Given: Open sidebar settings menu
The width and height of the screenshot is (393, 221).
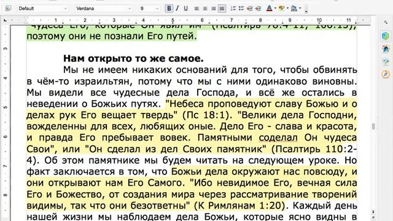Looking at the screenshot, I should pyautogui.click(x=386, y=23).
